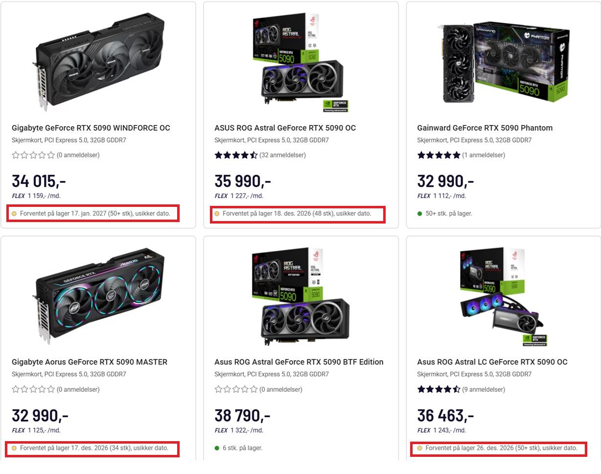Open Gainward Phantom five-star rating
Viewport: 601px width, 474px height.
[461, 155]
